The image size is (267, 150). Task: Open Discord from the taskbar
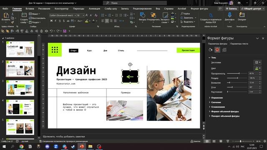(47, 146)
